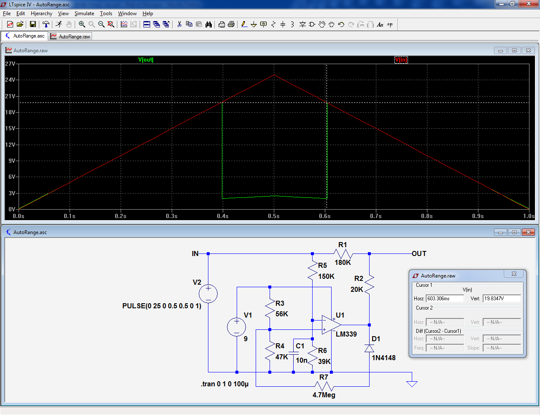The width and height of the screenshot is (540, 415).
Task: Pick the resistor component tool
Action: click(273, 24)
